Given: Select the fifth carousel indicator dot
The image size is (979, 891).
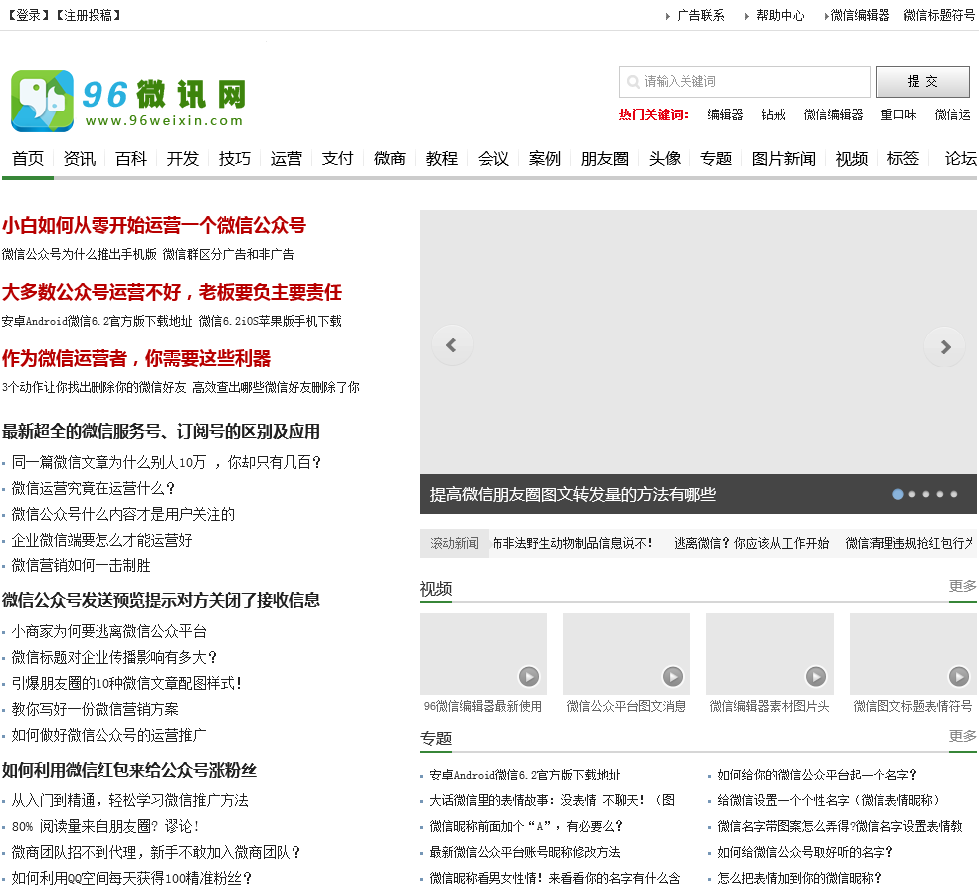Looking at the screenshot, I should [x=954, y=494].
